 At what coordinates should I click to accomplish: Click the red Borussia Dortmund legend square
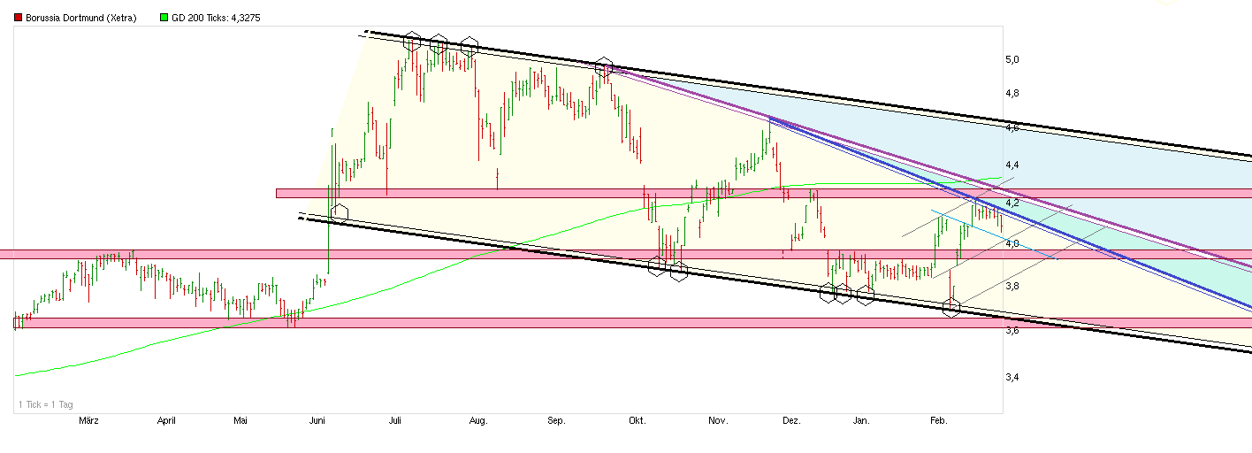[x=18, y=18]
